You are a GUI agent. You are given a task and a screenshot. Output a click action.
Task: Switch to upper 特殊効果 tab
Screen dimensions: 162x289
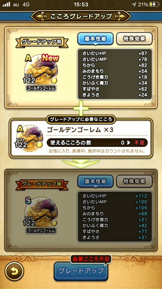134,39
